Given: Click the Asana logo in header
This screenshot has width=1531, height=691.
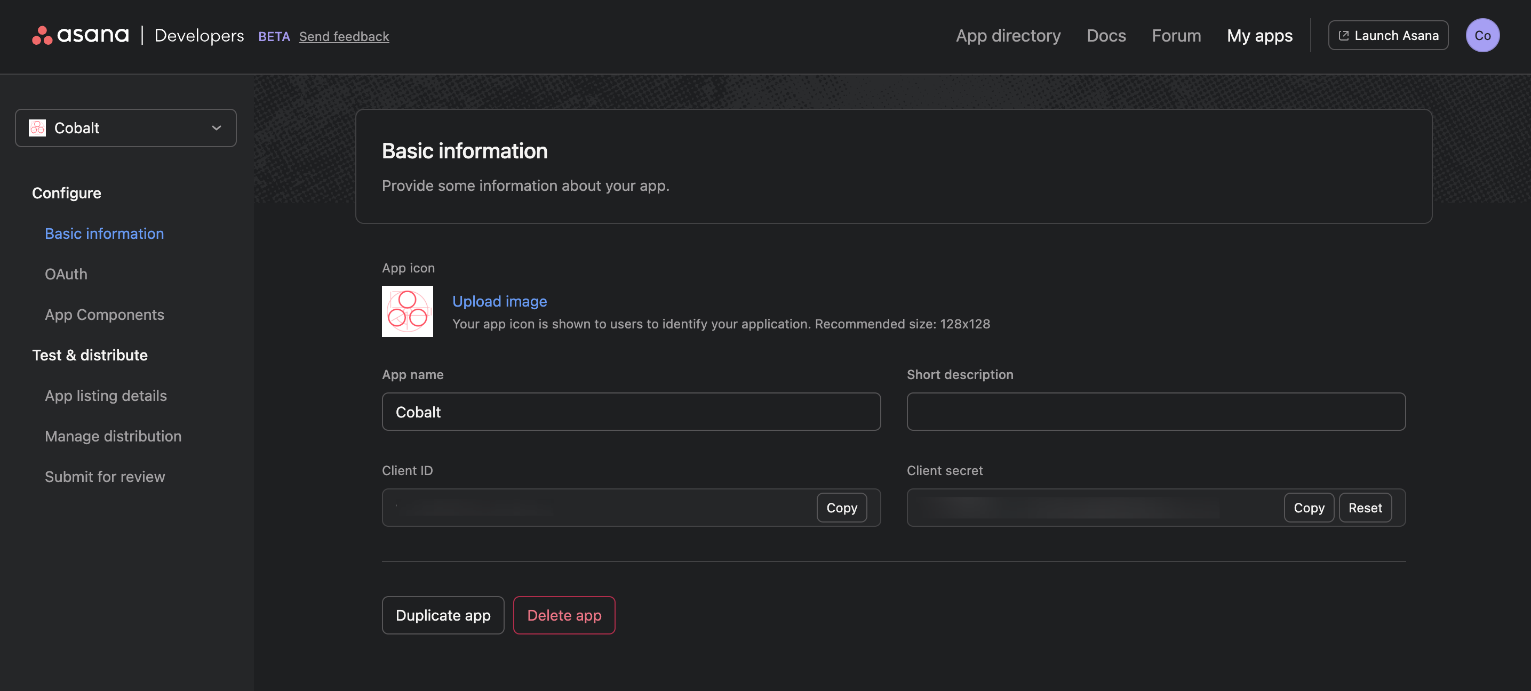Looking at the screenshot, I should (x=80, y=36).
